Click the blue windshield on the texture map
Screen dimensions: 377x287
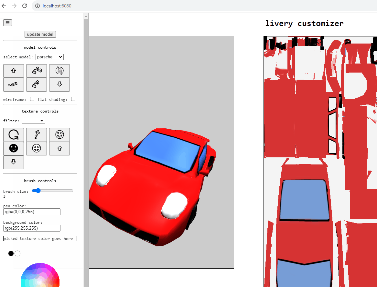304,200
